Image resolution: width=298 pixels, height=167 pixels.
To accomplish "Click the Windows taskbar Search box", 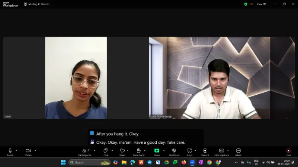I will point(89,162).
